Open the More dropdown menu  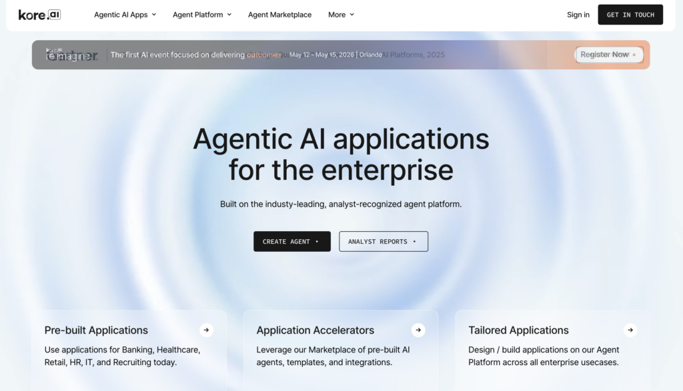(341, 14)
